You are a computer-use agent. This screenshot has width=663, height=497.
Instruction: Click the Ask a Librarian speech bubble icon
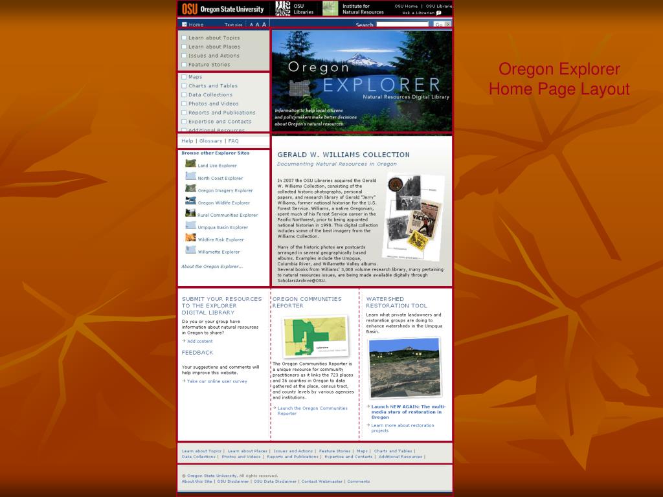pos(438,13)
